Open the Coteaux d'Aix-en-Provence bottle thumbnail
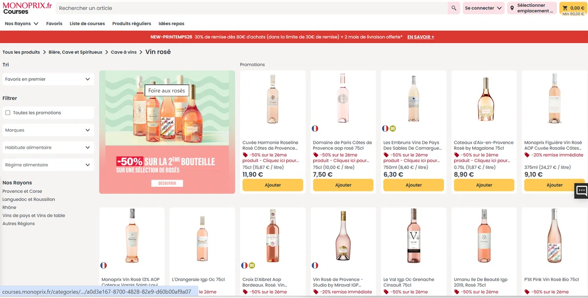Image resolution: width=588 pixels, height=298 pixels. (484, 100)
